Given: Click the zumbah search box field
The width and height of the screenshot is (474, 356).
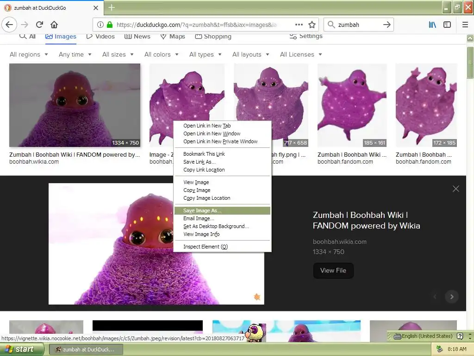Looking at the screenshot, I should (358, 25).
